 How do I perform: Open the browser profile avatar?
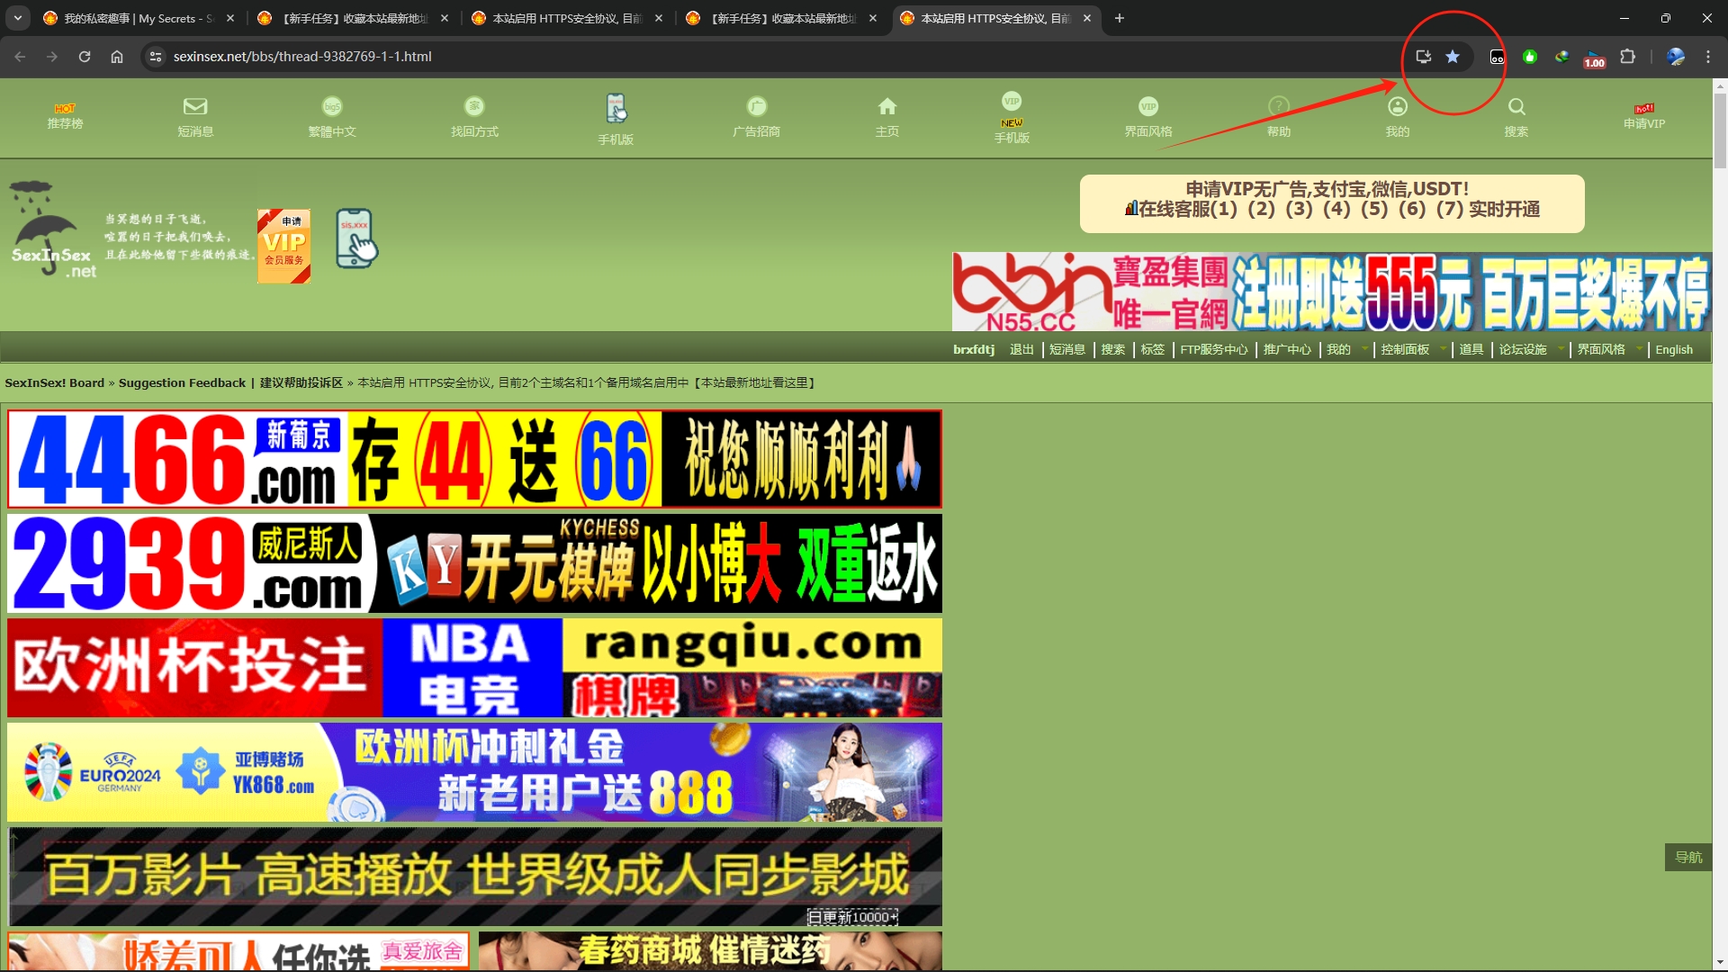1676,57
